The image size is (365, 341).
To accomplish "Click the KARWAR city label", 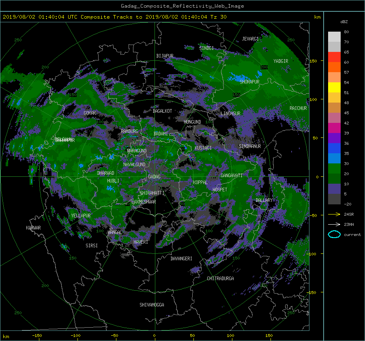I will pos(33,228).
